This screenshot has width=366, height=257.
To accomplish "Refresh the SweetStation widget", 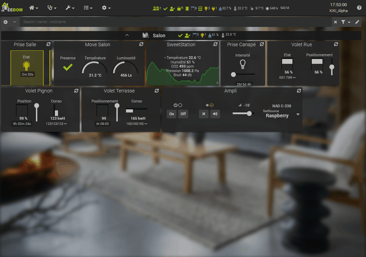I will point(215,45).
